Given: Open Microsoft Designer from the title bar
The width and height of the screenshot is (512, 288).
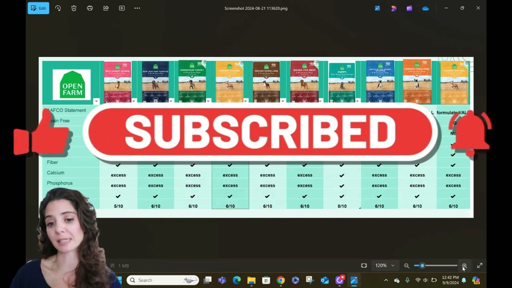Looking at the screenshot, I should (x=394, y=8).
